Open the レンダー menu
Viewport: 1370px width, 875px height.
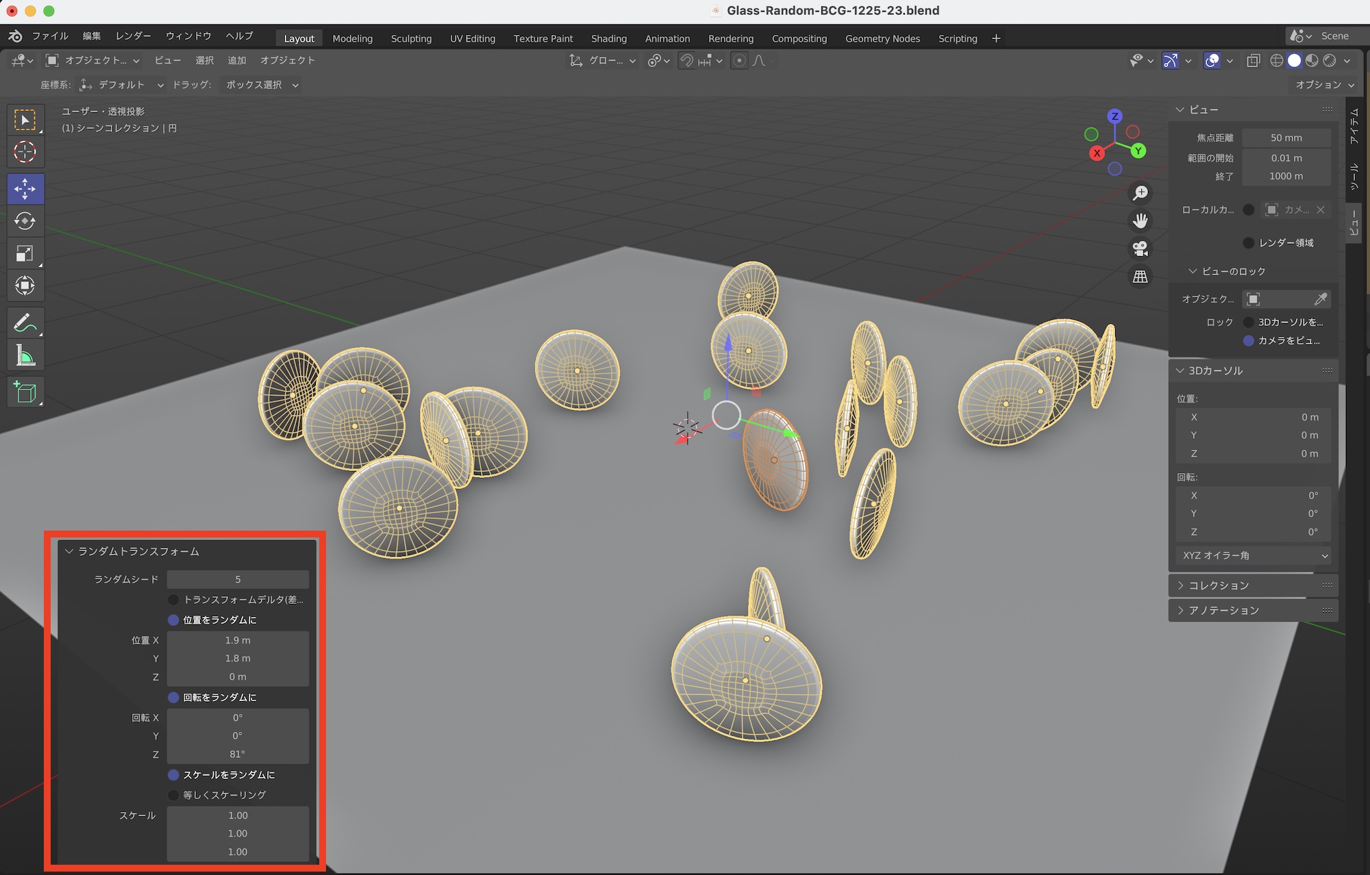(x=134, y=36)
